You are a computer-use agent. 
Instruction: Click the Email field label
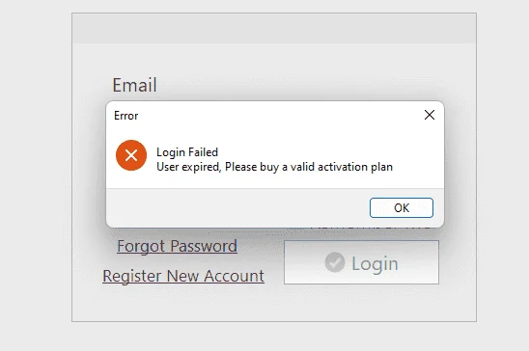click(134, 85)
